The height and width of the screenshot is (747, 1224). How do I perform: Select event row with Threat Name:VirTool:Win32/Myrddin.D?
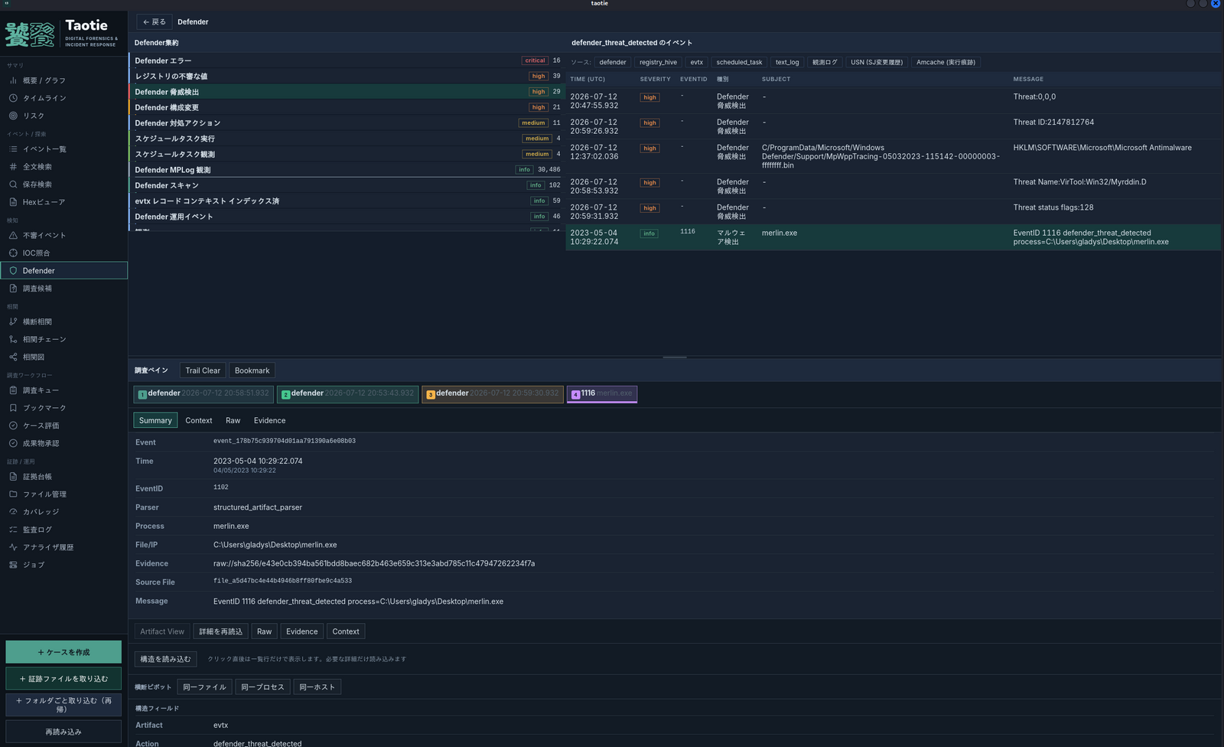(894, 186)
